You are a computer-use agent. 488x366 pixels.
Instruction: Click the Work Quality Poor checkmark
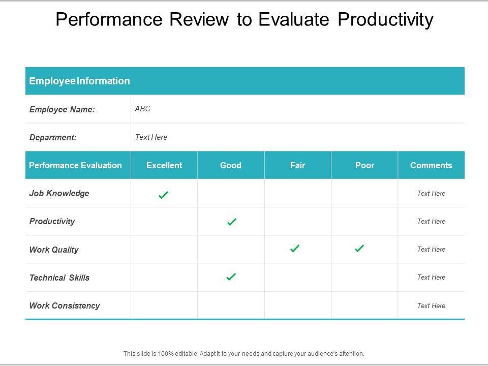pyautogui.click(x=359, y=249)
